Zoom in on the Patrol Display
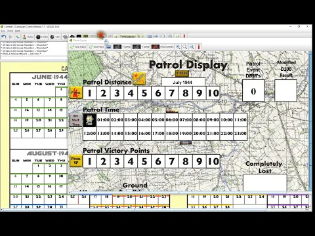The image size is (315, 236). pos(178,47)
